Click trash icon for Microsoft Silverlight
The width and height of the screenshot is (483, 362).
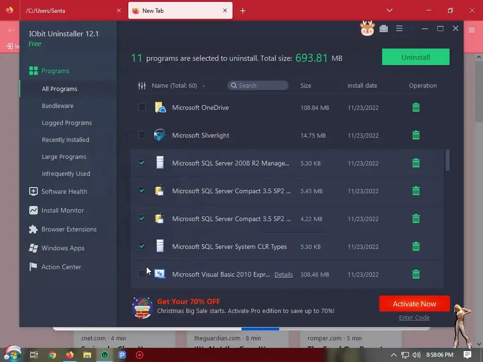click(416, 135)
